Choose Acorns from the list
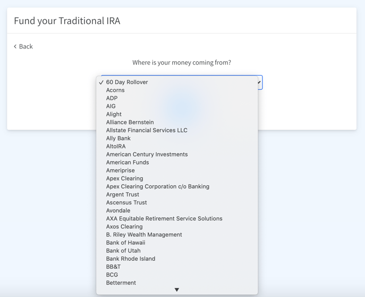The width and height of the screenshot is (365, 297). [177, 90]
